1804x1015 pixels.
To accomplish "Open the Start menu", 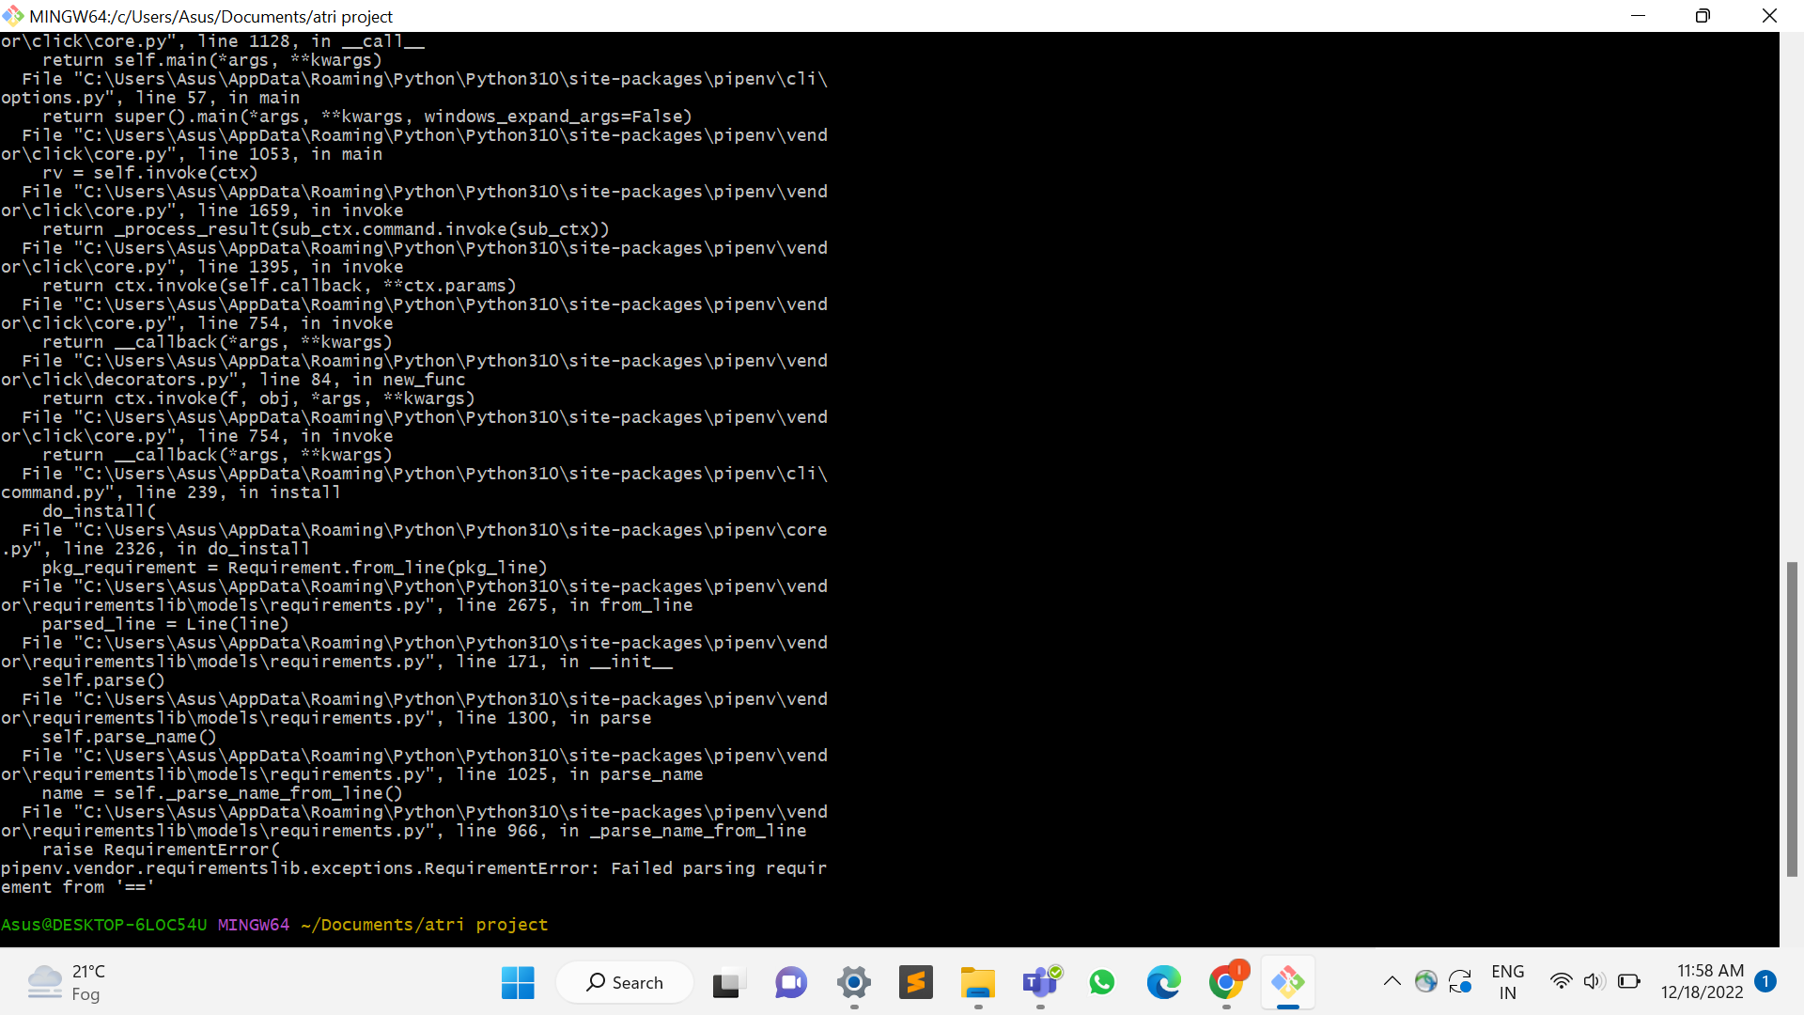I will tap(518, 982).
